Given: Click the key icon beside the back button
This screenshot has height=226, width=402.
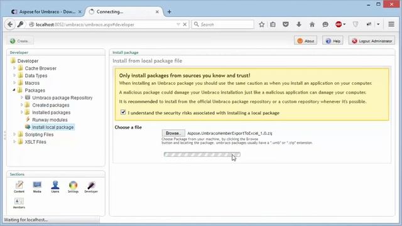Looking at the screenshot, I should [x=20, y=24].
